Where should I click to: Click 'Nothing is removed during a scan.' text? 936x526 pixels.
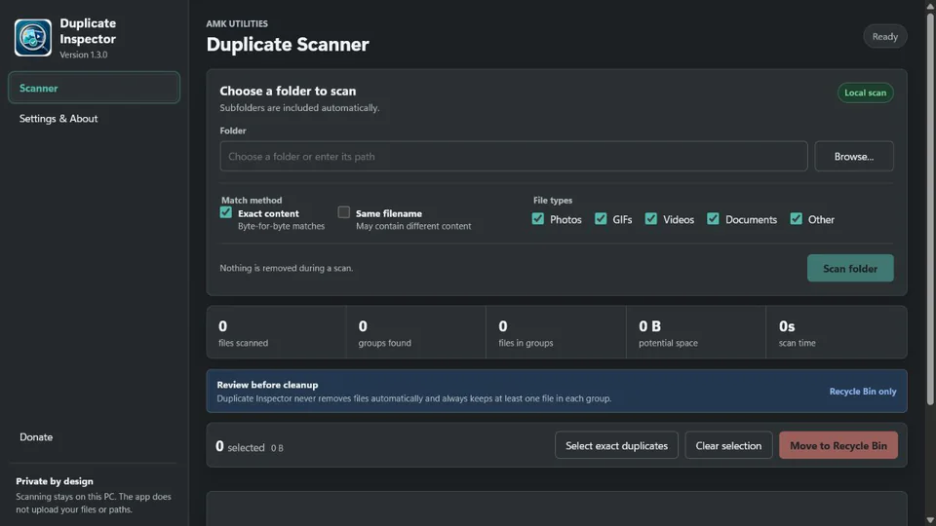(286, 269)
